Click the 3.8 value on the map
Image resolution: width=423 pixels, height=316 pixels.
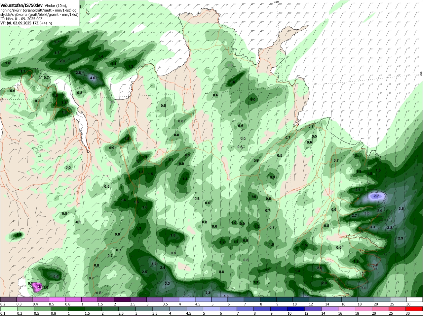390,228
